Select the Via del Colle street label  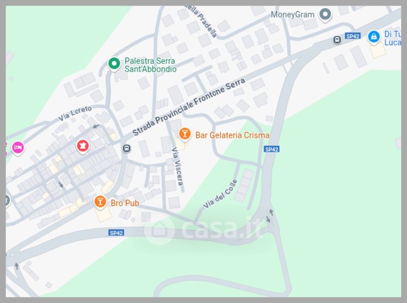click(220, 194)
